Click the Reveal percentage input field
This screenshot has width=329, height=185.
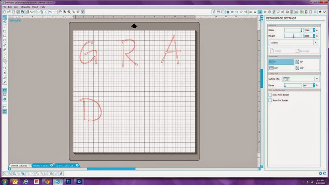(308, 86)
